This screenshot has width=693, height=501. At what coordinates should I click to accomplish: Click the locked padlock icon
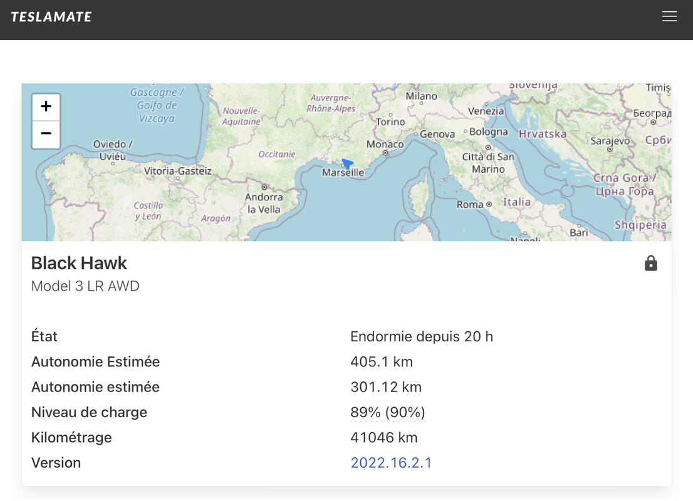click(x=650, y=263)
